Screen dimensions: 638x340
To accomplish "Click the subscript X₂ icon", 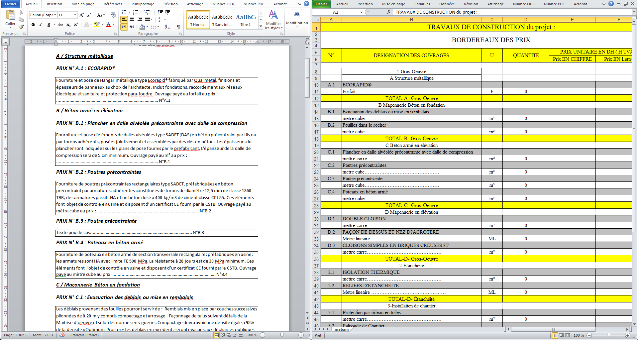I will pos(68,25).
